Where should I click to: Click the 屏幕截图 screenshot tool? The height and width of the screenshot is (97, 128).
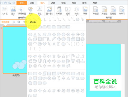[x=22, y=11]
